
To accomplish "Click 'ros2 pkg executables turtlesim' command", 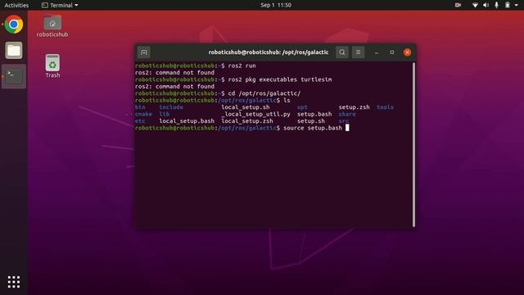I will click(x=280, y=79).
